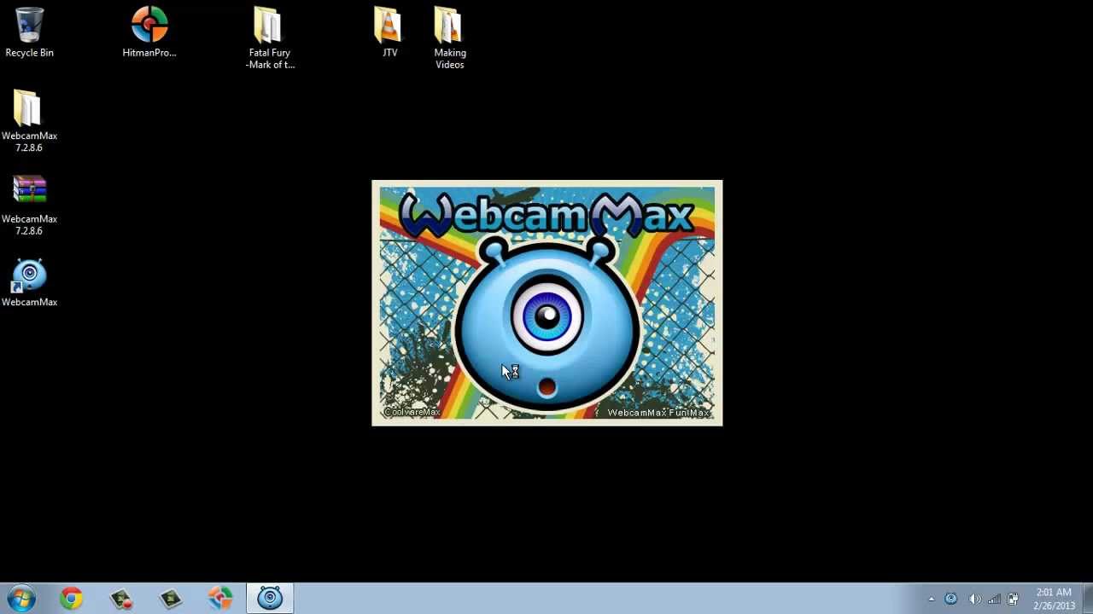Select the HitmanPro desktop shortcut
Viewport: 1093px width, 614px height.
click(x=149, y=32)
